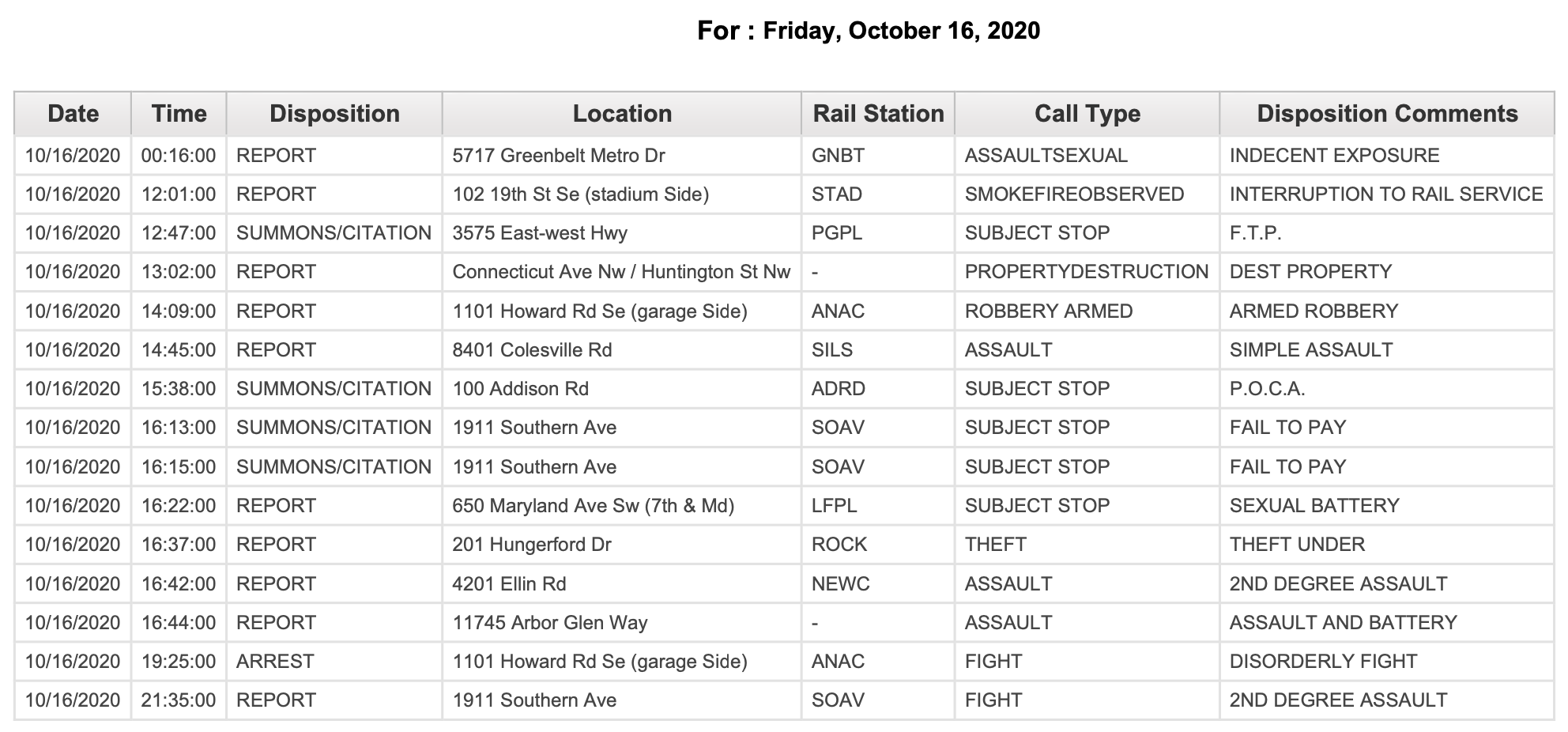Click the Call Type column header
This screenshot has width=1568, height=732.
pos(1087,114)
